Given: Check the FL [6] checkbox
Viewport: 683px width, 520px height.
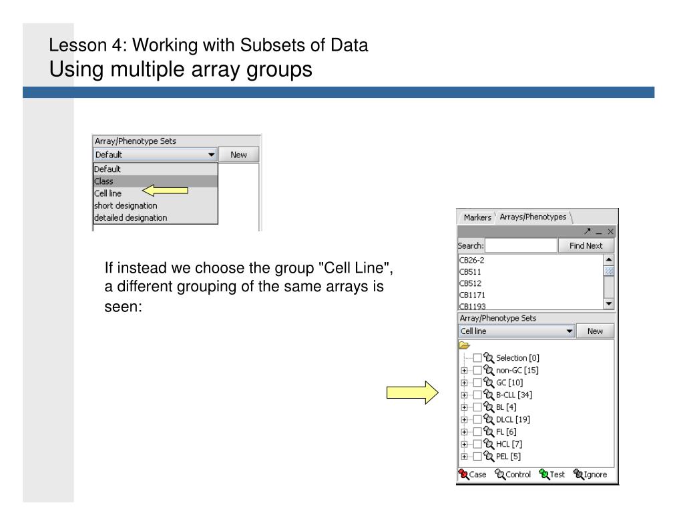Looking at the screenshot, I should pyautogui.click(x=477, y=432).
